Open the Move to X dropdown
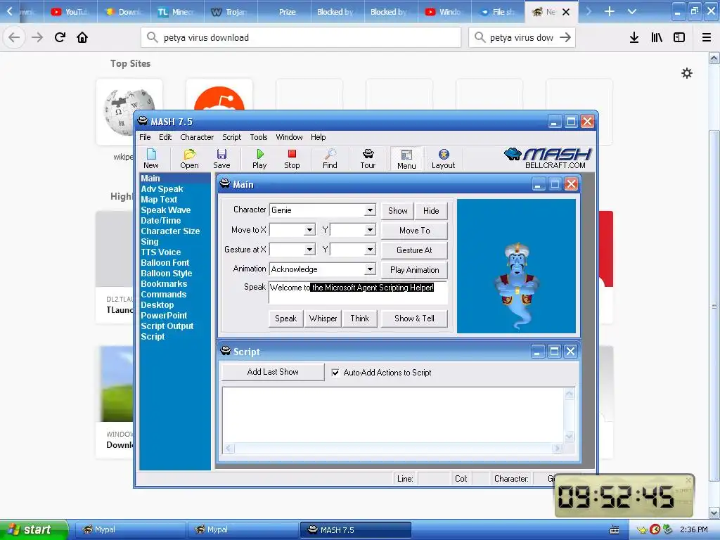The height and width of the screenshot is (540, 720). 309,230
